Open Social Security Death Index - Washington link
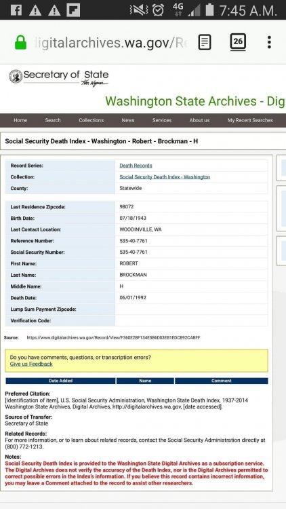The width and height of the screenshot is (286, 509). [x=165, y=177]
